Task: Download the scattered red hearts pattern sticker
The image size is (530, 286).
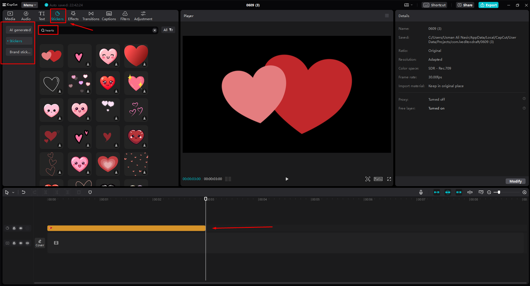Action: click(145, 173)
